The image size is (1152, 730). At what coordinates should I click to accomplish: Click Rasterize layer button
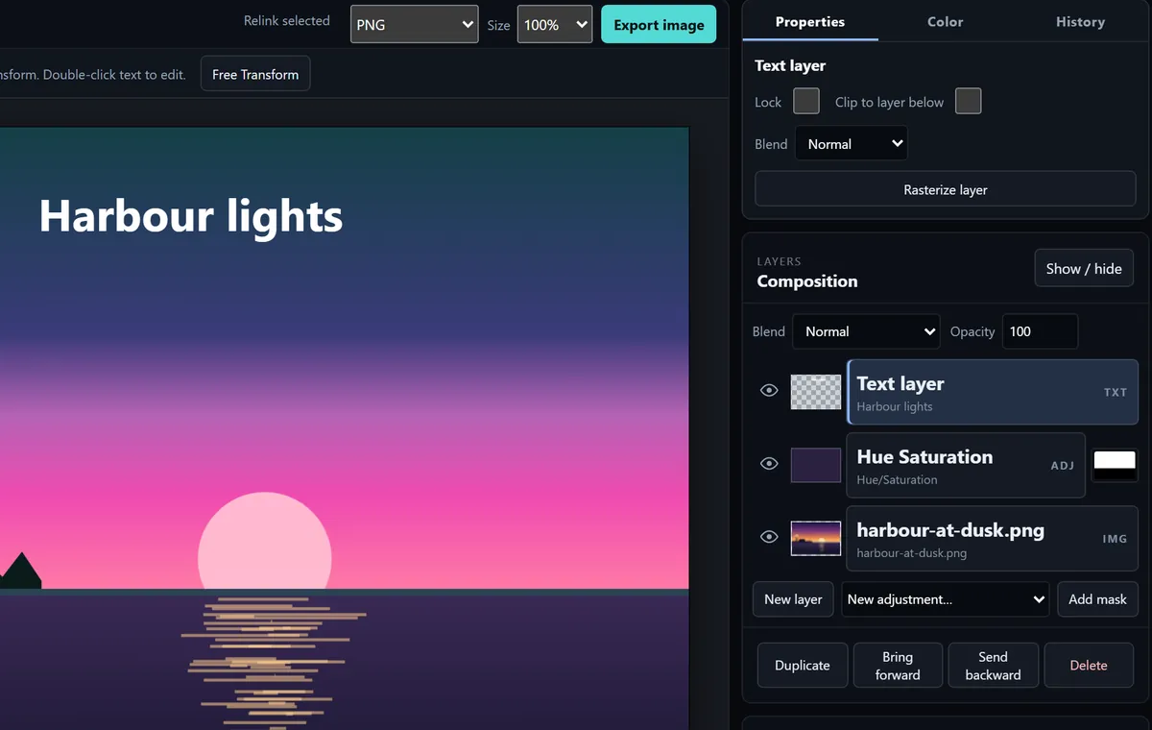coord(946,189)
